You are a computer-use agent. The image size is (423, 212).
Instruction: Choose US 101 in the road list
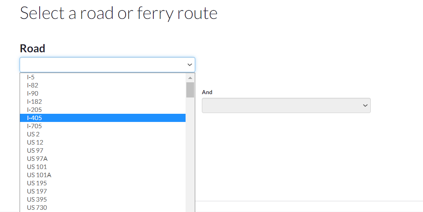click(37, 167)
